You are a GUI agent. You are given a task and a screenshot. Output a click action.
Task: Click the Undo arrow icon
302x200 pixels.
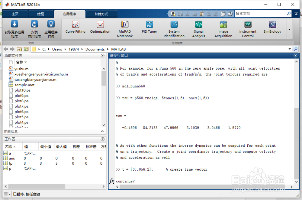(x=209, y=14)
